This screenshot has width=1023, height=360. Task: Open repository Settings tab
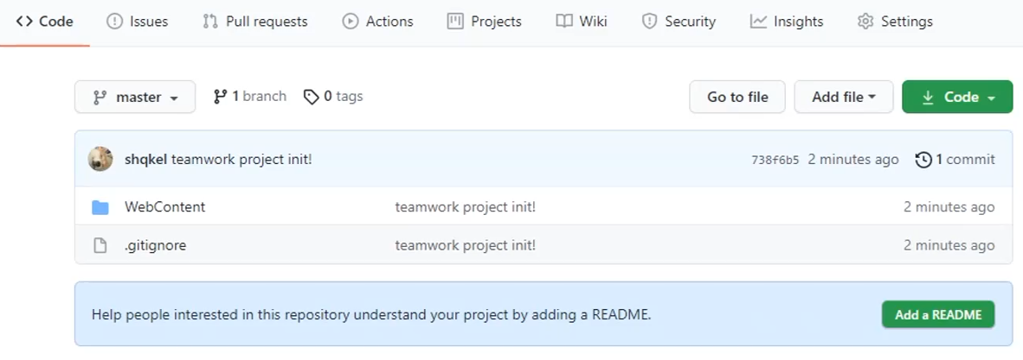[x=894, y=22]
